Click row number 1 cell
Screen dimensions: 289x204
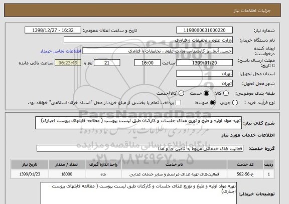pos(269,174)
